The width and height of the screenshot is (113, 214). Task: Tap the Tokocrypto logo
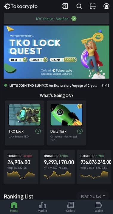click(x=21, y=6)
